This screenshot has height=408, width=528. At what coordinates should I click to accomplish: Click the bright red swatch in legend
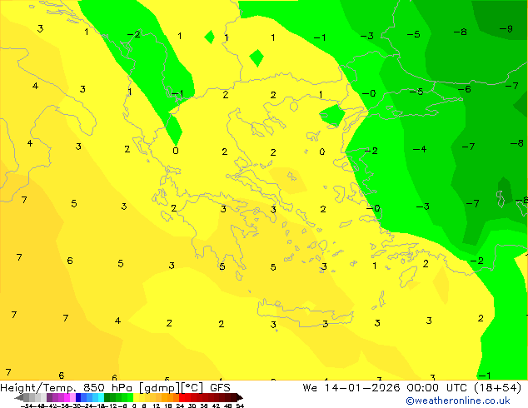[x=182, y=397]
